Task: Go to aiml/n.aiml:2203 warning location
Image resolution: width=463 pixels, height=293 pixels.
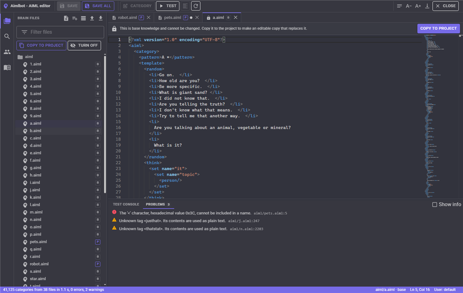Action: tap(246, 229)
